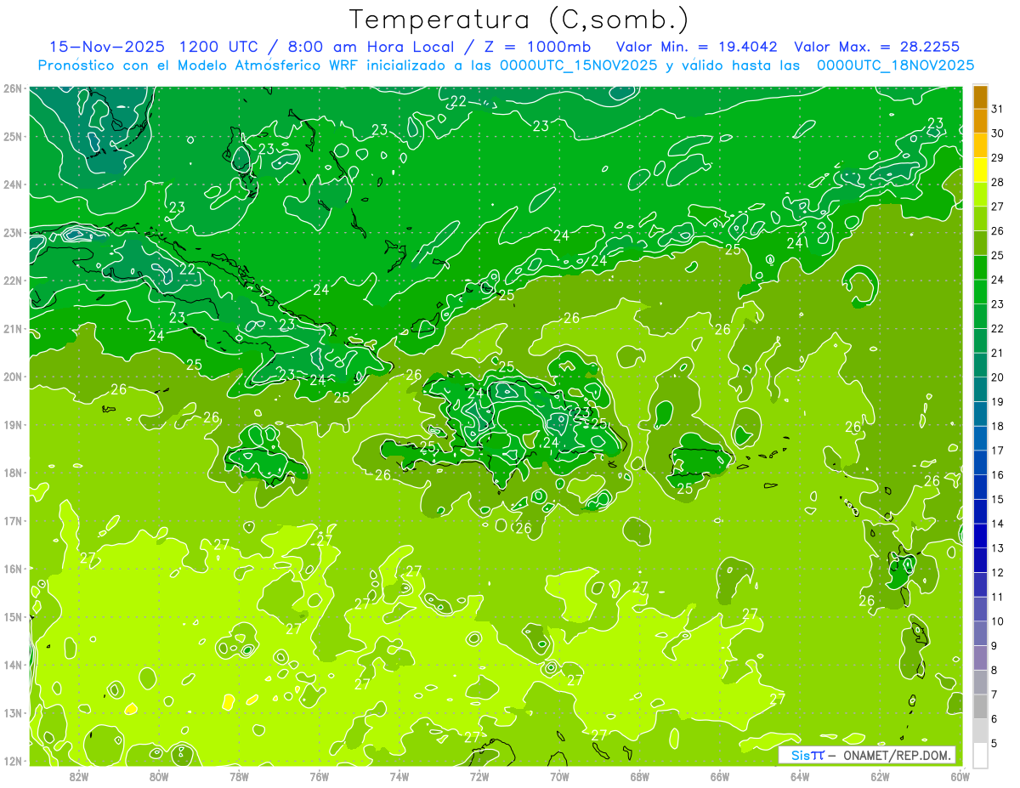1020x788 pixels.
Task: Select the 0000UTC_18NOV2025 valid-until time text
Action: coord(895,65)
